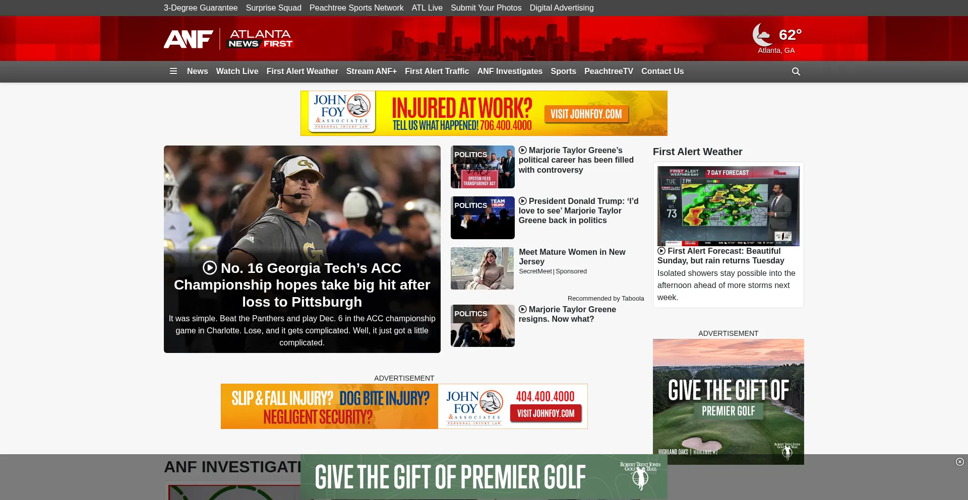Click the Visit JohnFoy.com red button
Screen dimensions: 968x500
pyautogui.click(x=546, y=413)
